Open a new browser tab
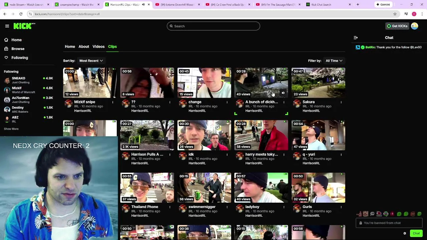 (x=358, y=5)
